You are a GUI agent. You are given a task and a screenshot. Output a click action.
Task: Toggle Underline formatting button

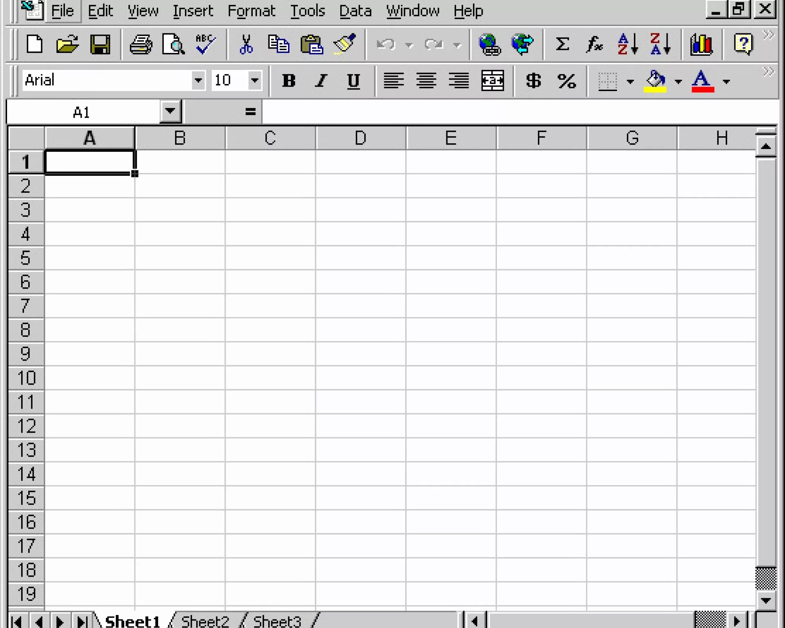[353, 81]
